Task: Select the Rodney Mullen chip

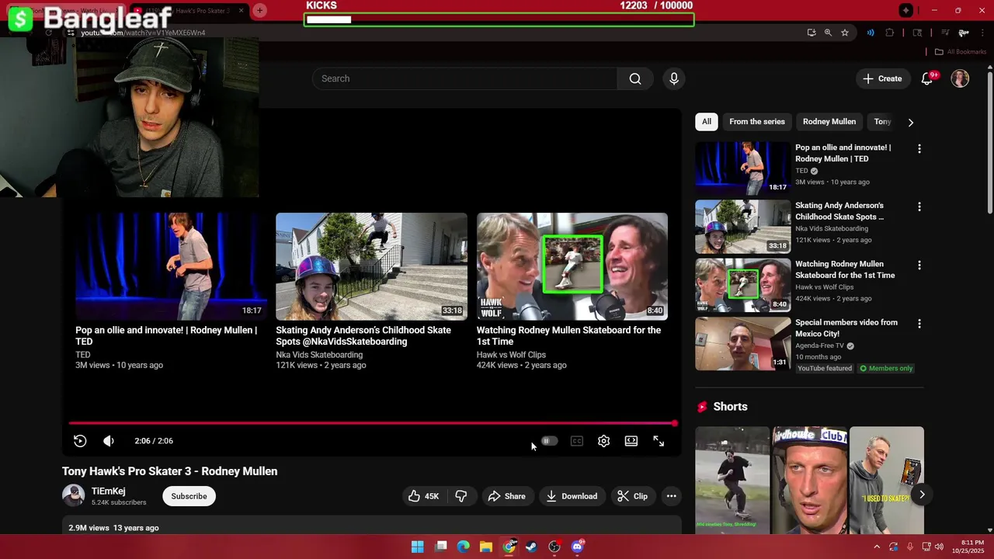Action: pos(829,121)
